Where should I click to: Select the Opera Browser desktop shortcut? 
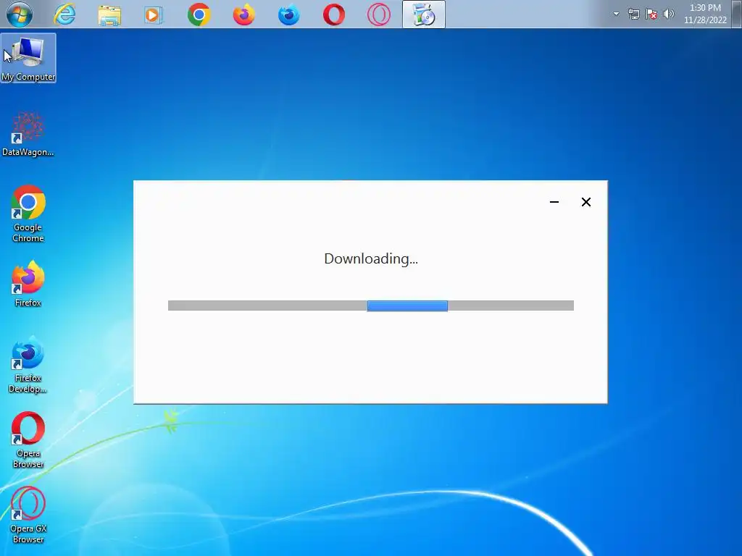tap(28, 439)
